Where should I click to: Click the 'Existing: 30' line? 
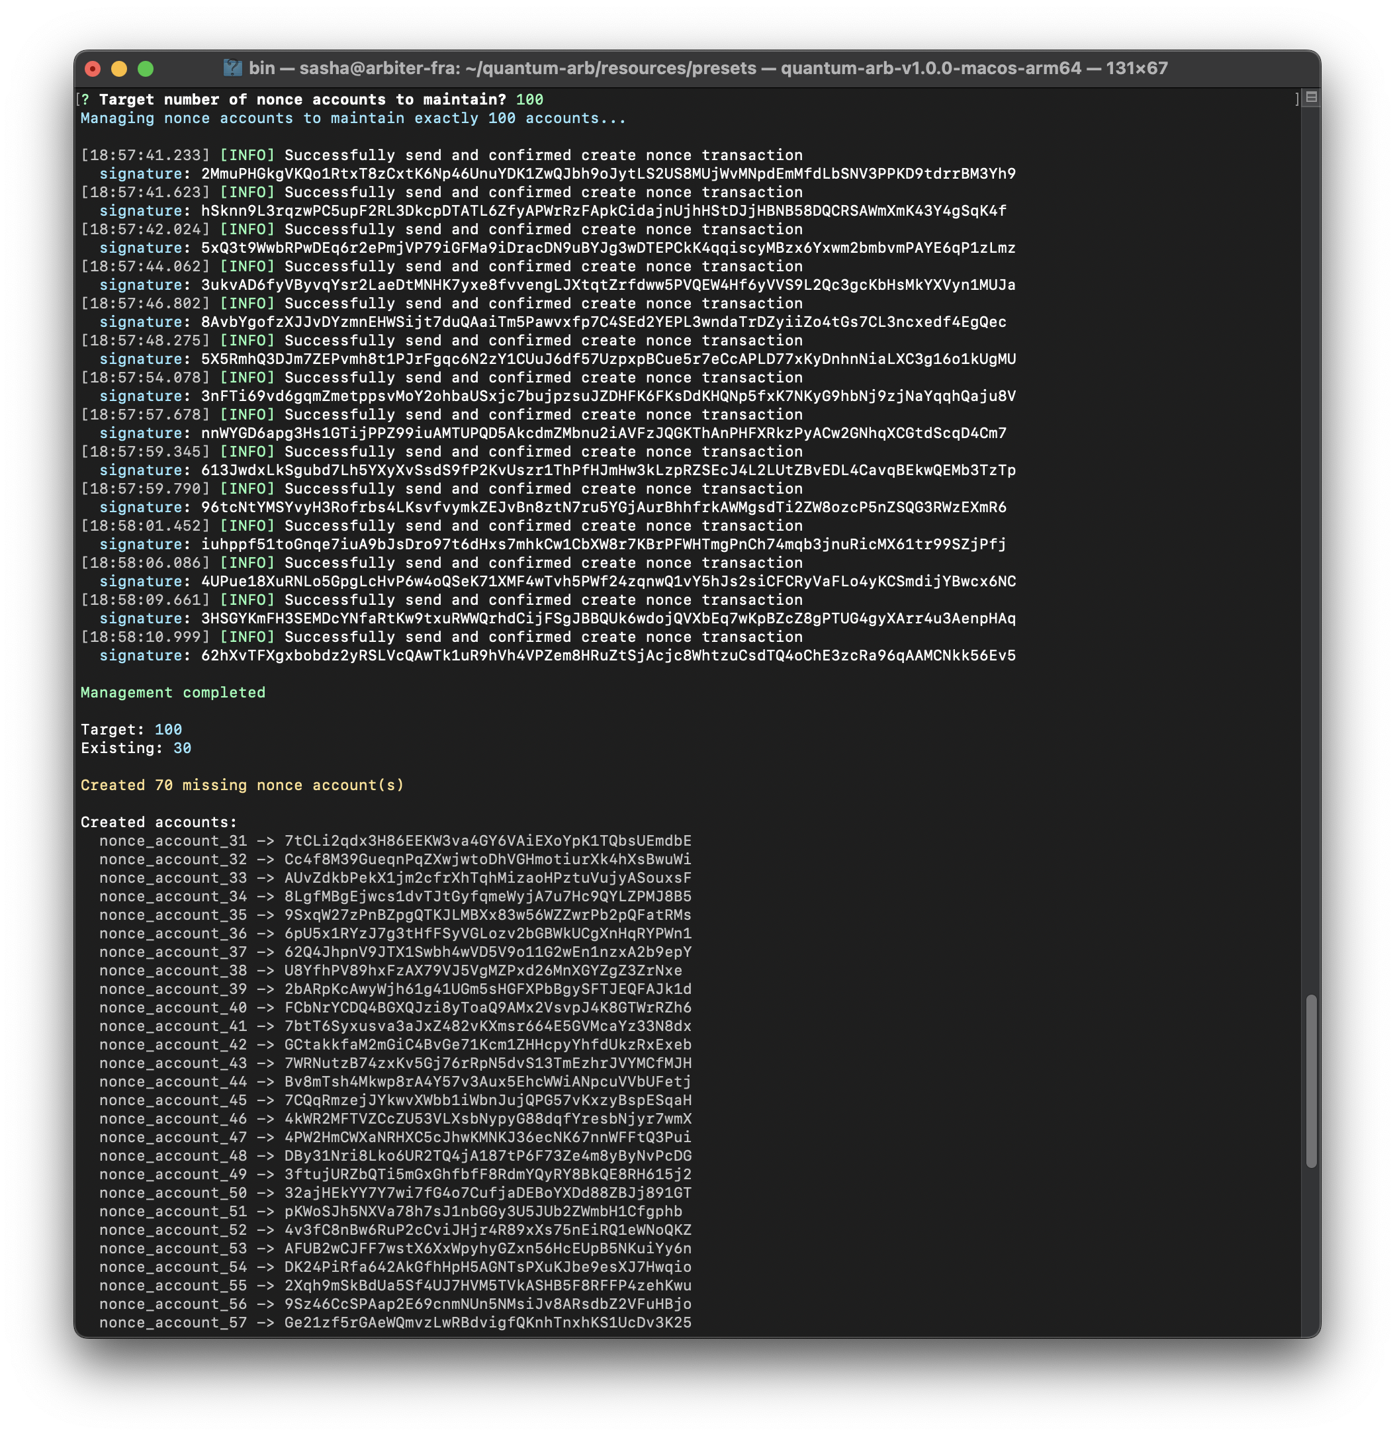[x=136, y=748]
